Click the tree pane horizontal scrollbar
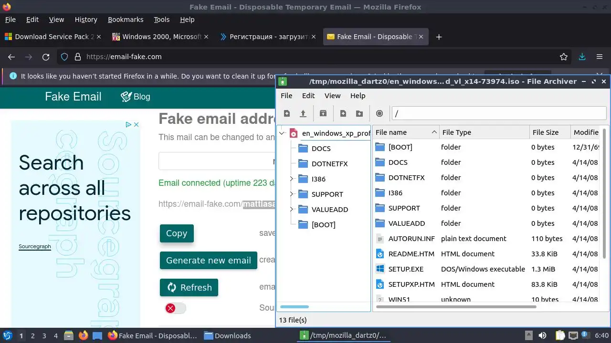611x343 pixels. point(295,307)
